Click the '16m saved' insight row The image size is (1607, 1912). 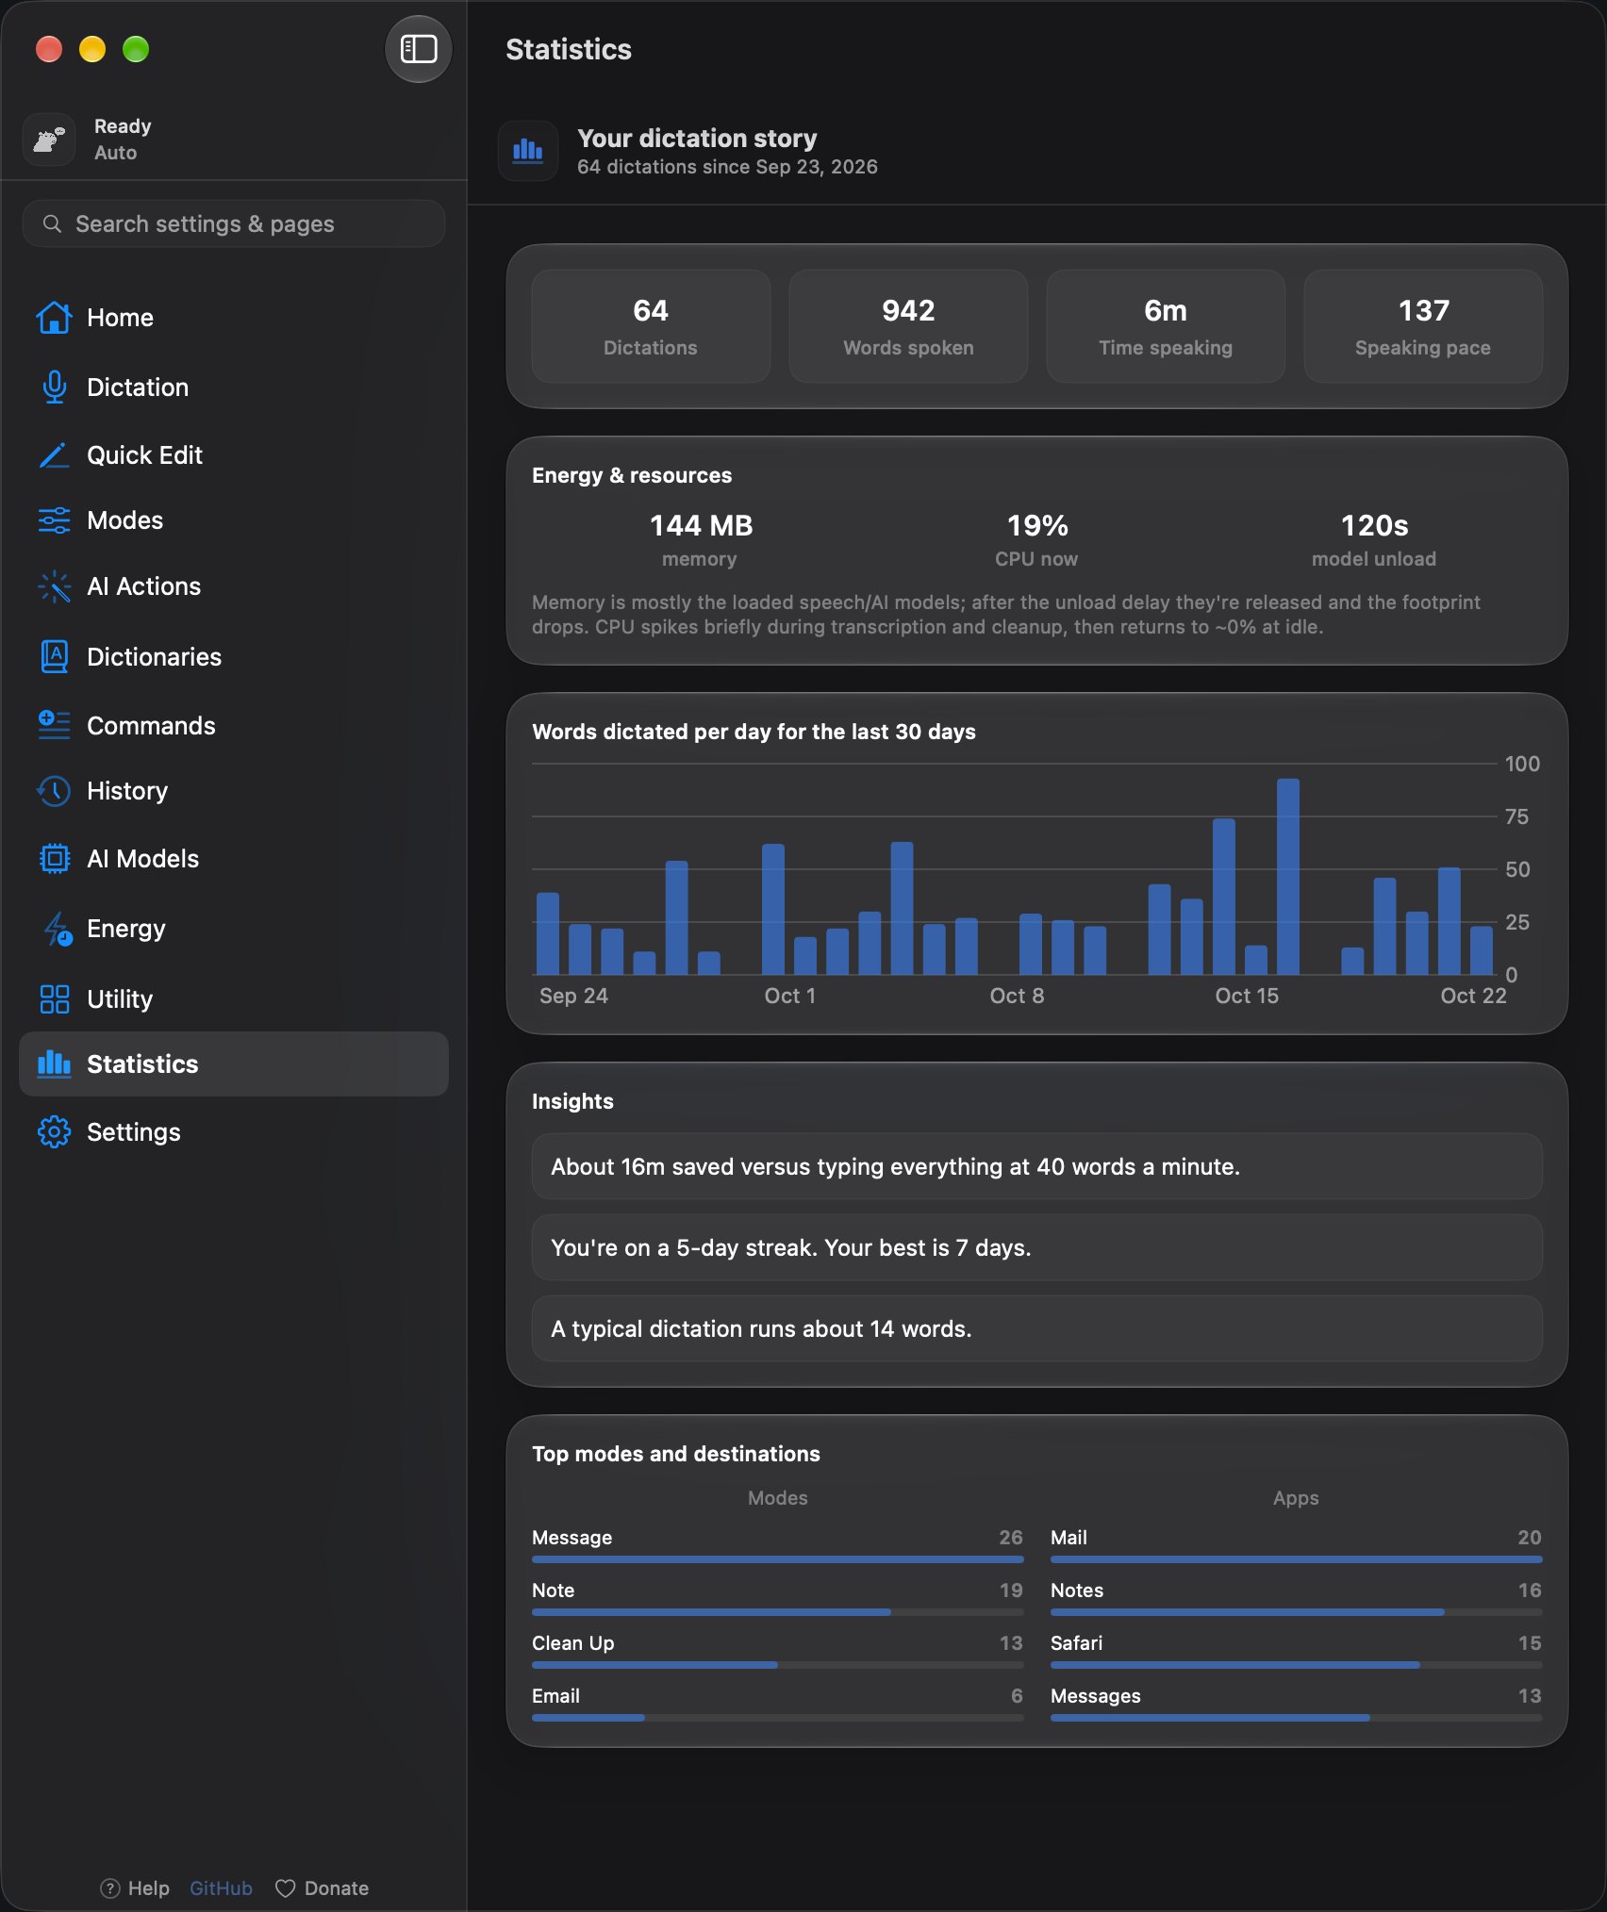point(1036,1166)
